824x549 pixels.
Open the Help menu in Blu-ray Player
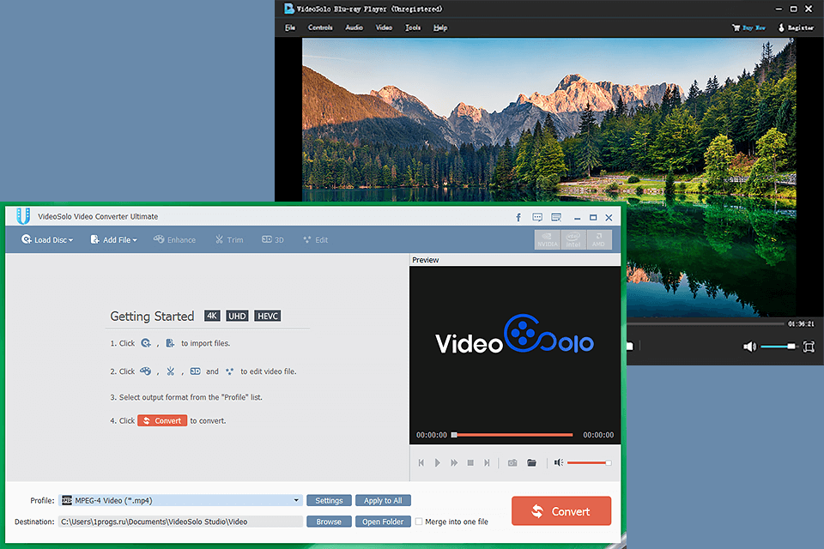pos(440,27)
